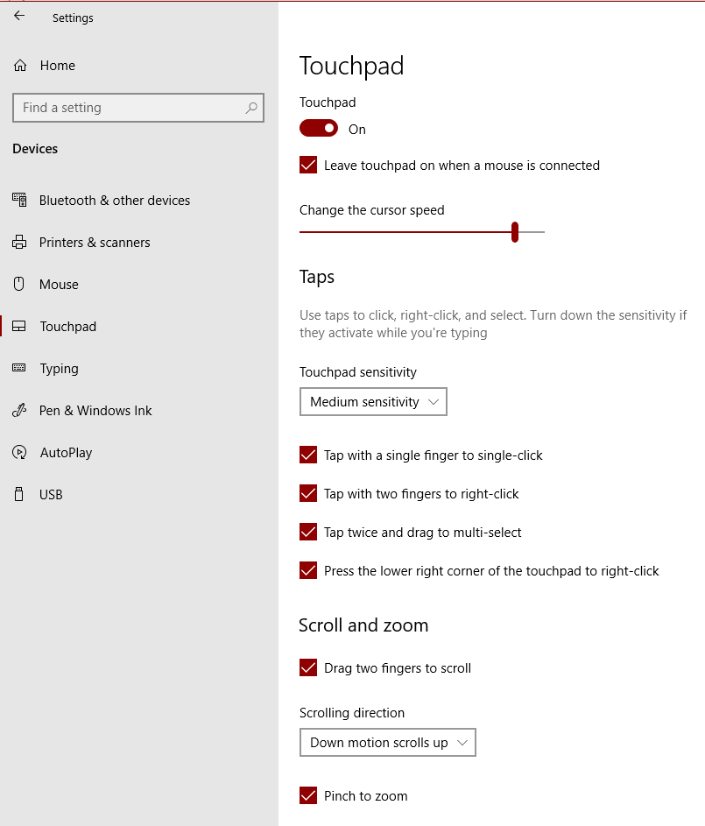Go to USB settings page

(51, 495)
